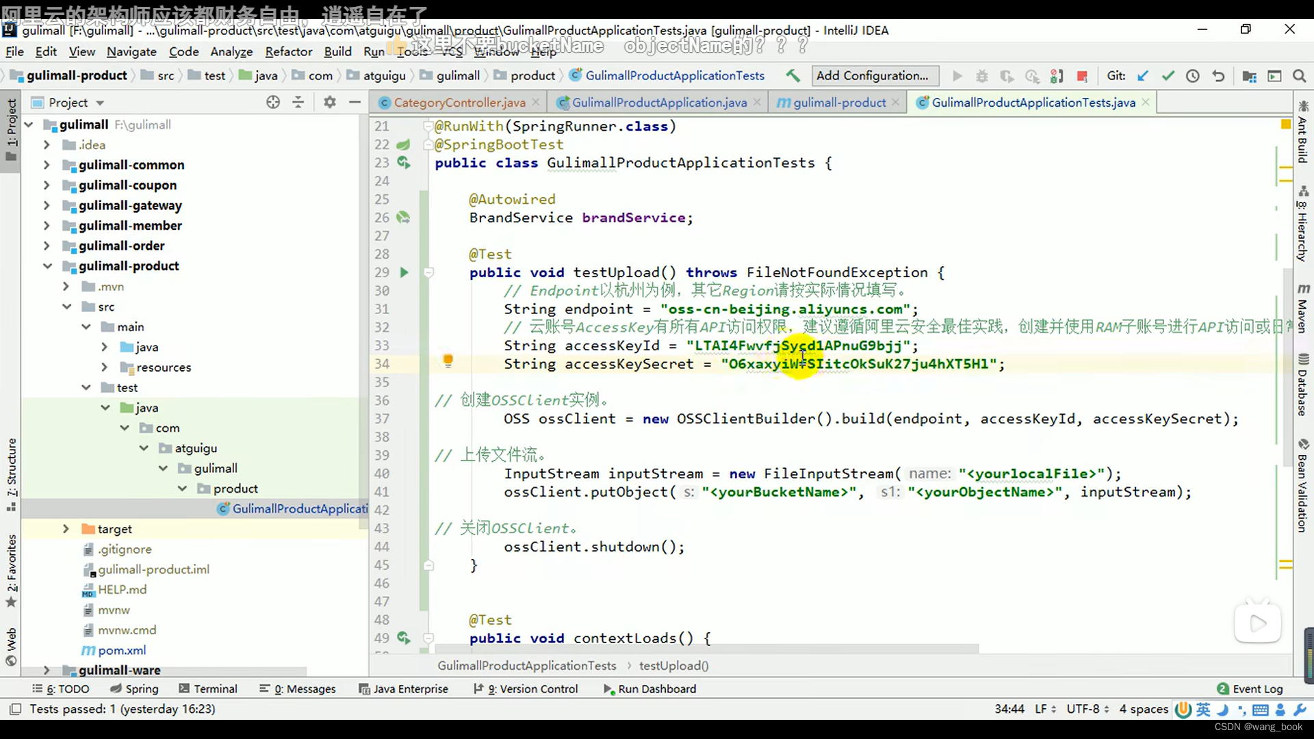Click the Run with Coverage icon
Viewport: 1314px width, 739px height.
click(1007, 76)
